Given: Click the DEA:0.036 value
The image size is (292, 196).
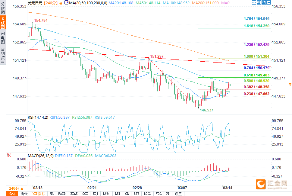Looking at the screenshot, I should click(84, 156).
